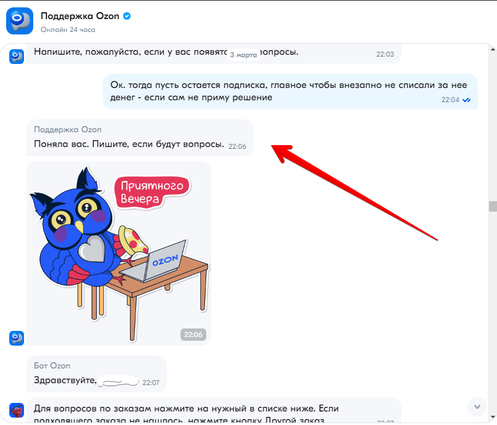497x425 pixels.
Task: Click the chat scrollbar thumb
Action: (x=493, y=206)
